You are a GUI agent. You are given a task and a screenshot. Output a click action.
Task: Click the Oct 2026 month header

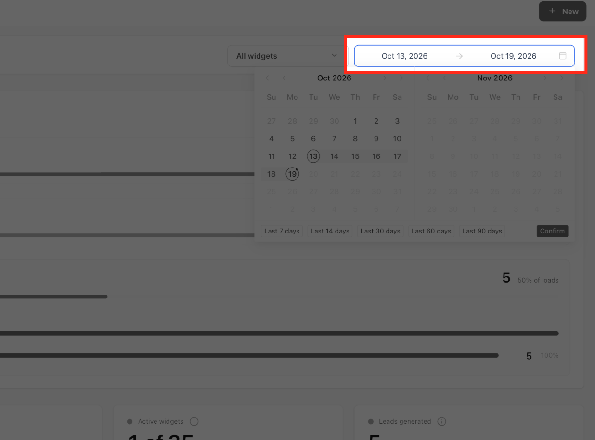(334, 78)
